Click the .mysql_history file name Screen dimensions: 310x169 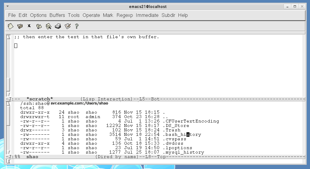click(184, 152)
